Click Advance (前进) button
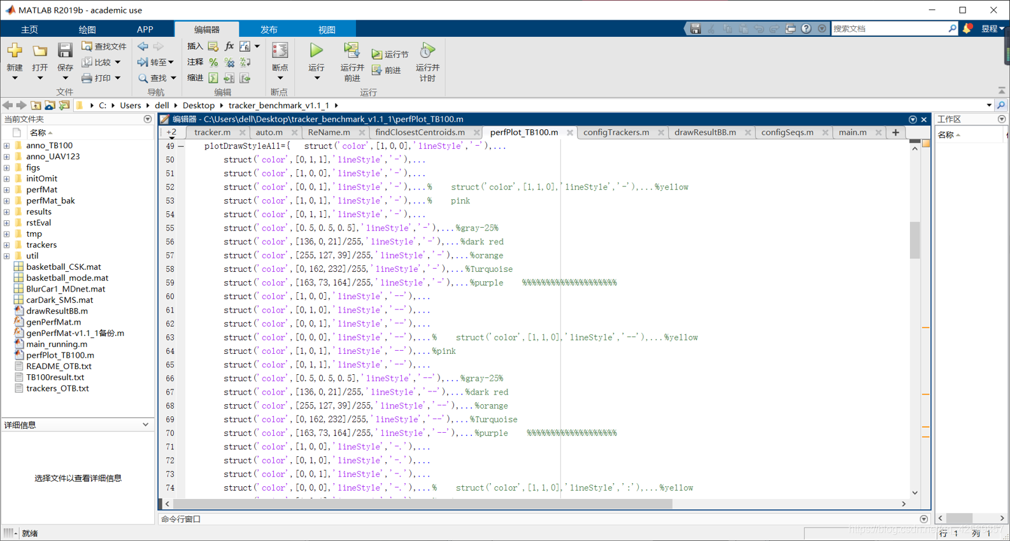The image size is (1010, 541). 387,71
